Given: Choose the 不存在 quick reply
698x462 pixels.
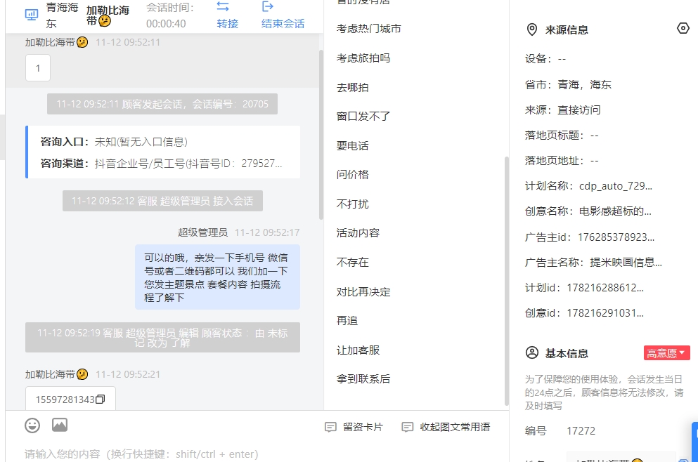Looking at the screenshot, I should 353,263.
